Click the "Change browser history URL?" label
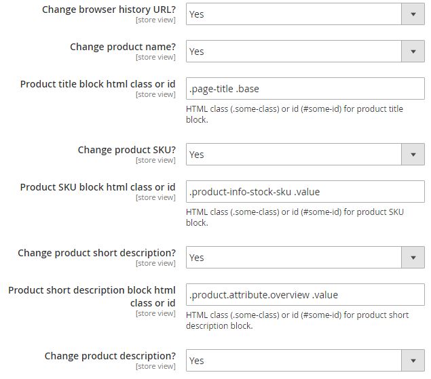Viewport: 431px width, 379px height. tap(109, 9)
